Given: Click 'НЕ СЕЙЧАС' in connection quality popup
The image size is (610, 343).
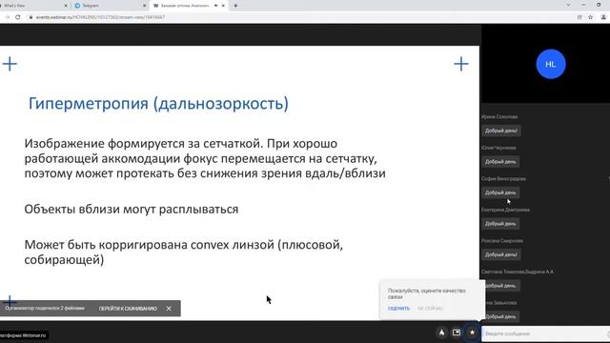Looking at the screenshot, I should pos(430,309).
